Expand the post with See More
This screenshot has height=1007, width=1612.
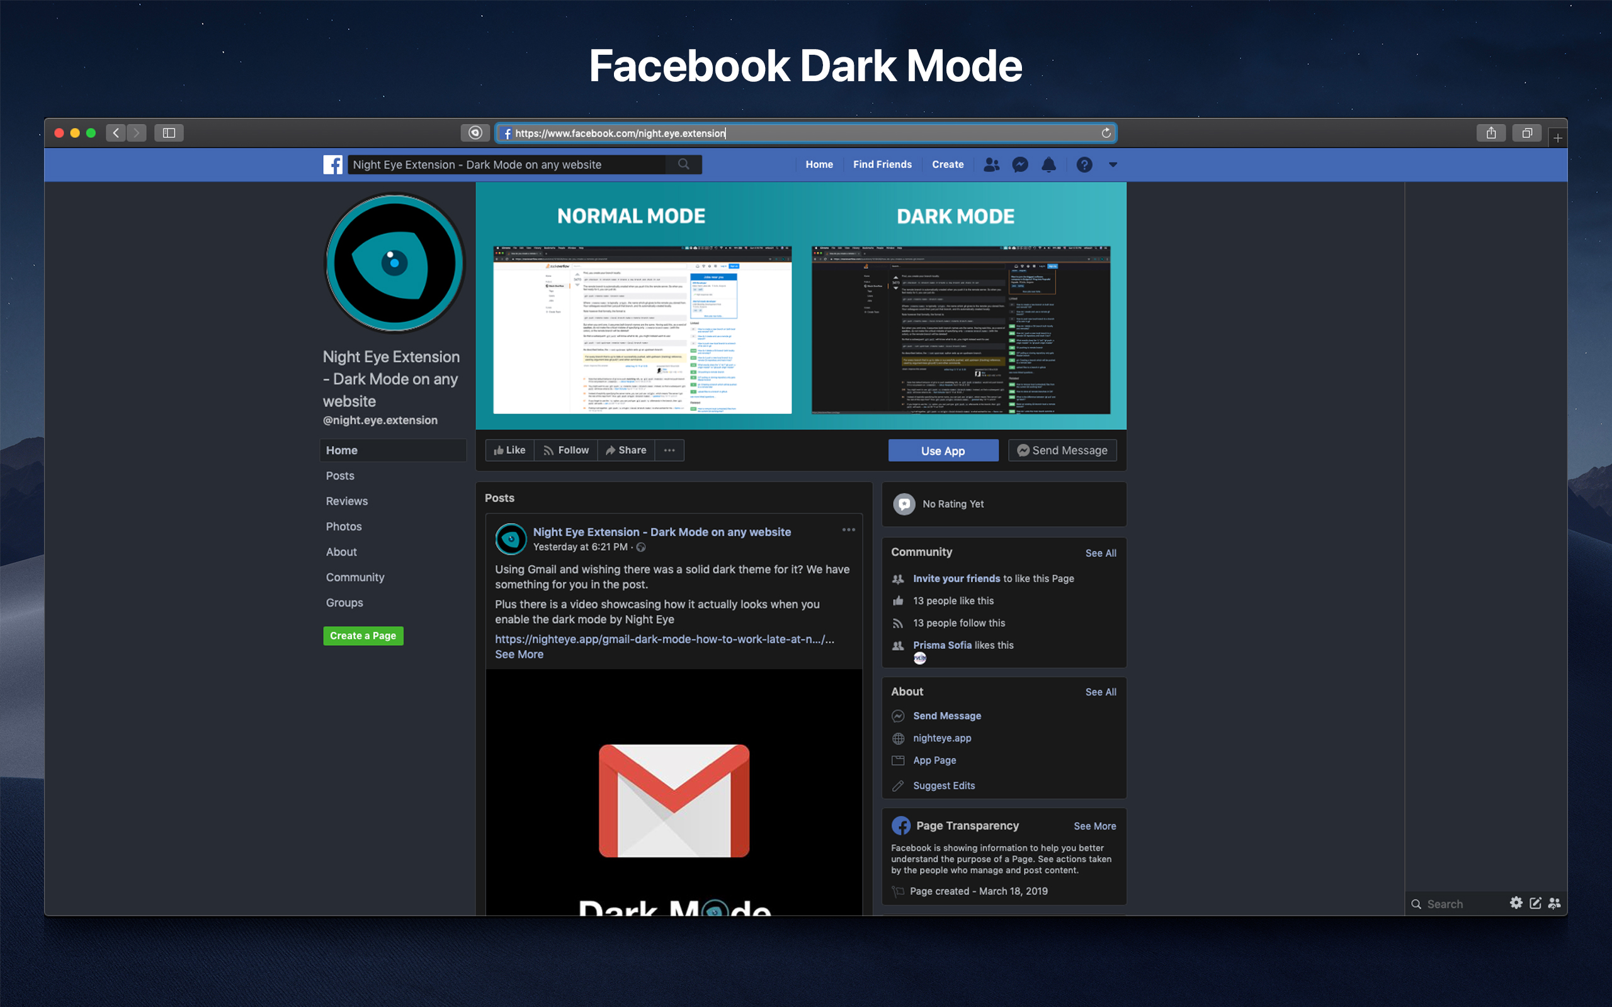click(x=519, y=654)
